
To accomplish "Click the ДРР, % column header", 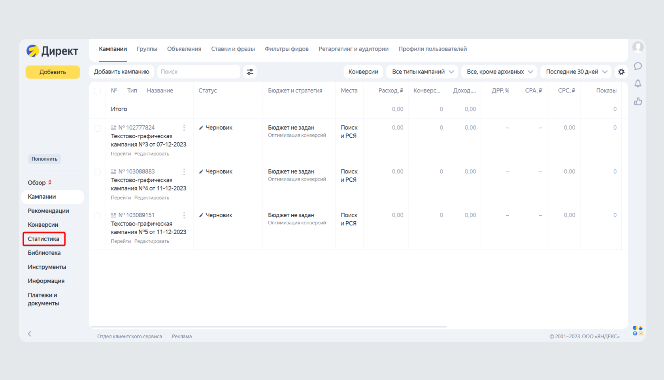I will (500, 90).
